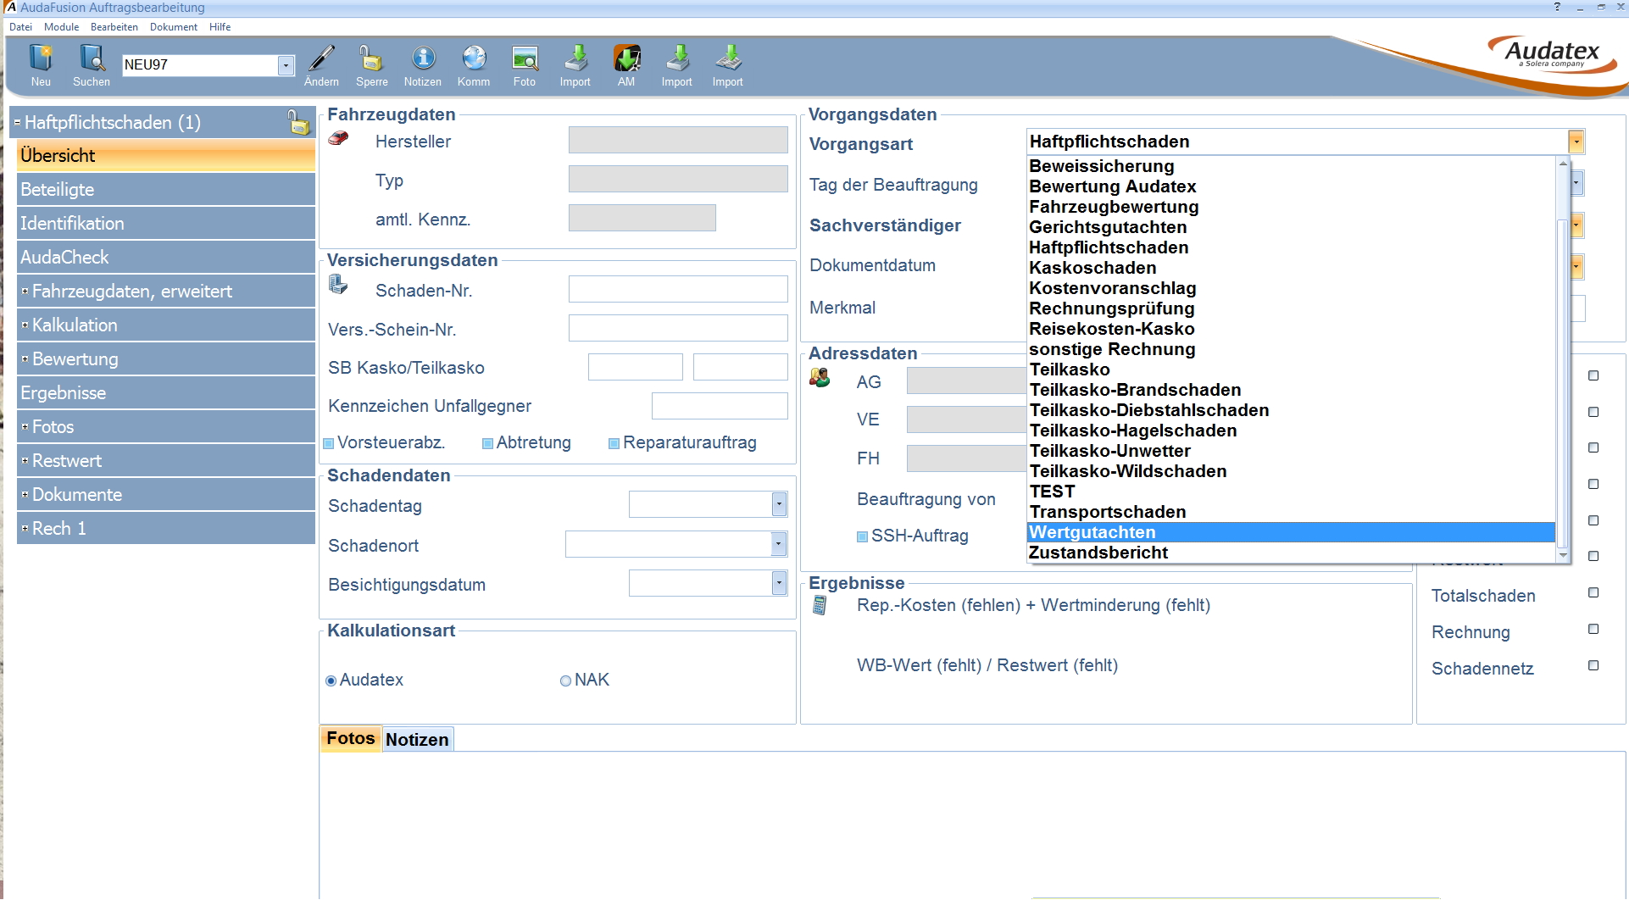The height and width of the screenshot is (900, 1629).
Task: Click the red car icon by Hersteller
Action: [x=338, y=138]
